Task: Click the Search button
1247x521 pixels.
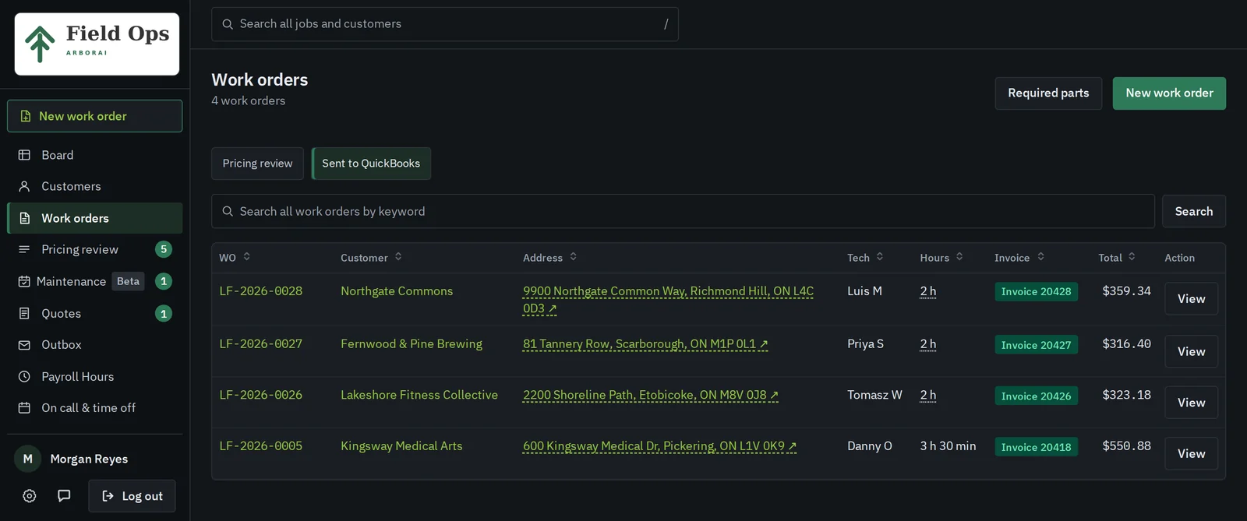Action: click(1194, 211)
